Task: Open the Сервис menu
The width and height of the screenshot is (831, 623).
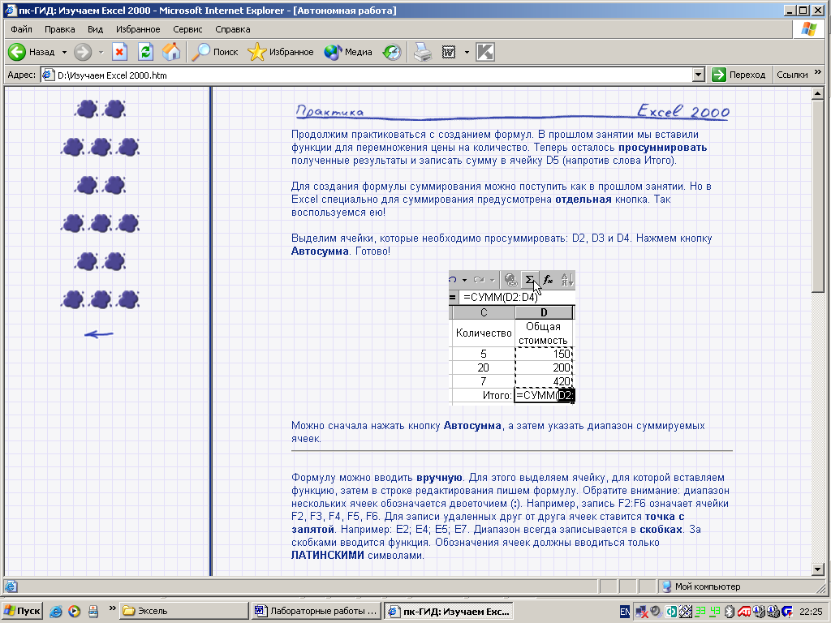Action: tap(187, 29)
